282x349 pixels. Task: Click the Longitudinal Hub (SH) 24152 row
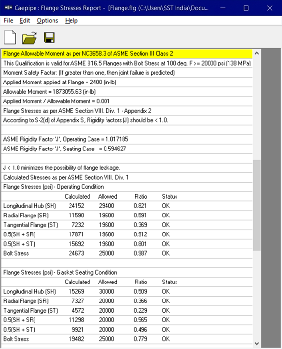point(127,206)
